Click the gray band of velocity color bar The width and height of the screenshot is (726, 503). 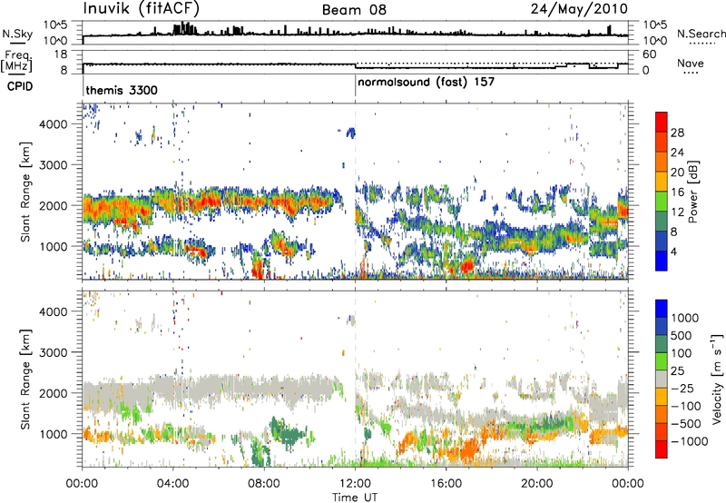[x=662, y=380]
